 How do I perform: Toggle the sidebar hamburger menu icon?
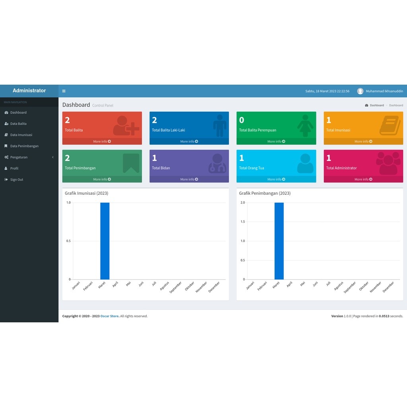click(x=64, y=91)
